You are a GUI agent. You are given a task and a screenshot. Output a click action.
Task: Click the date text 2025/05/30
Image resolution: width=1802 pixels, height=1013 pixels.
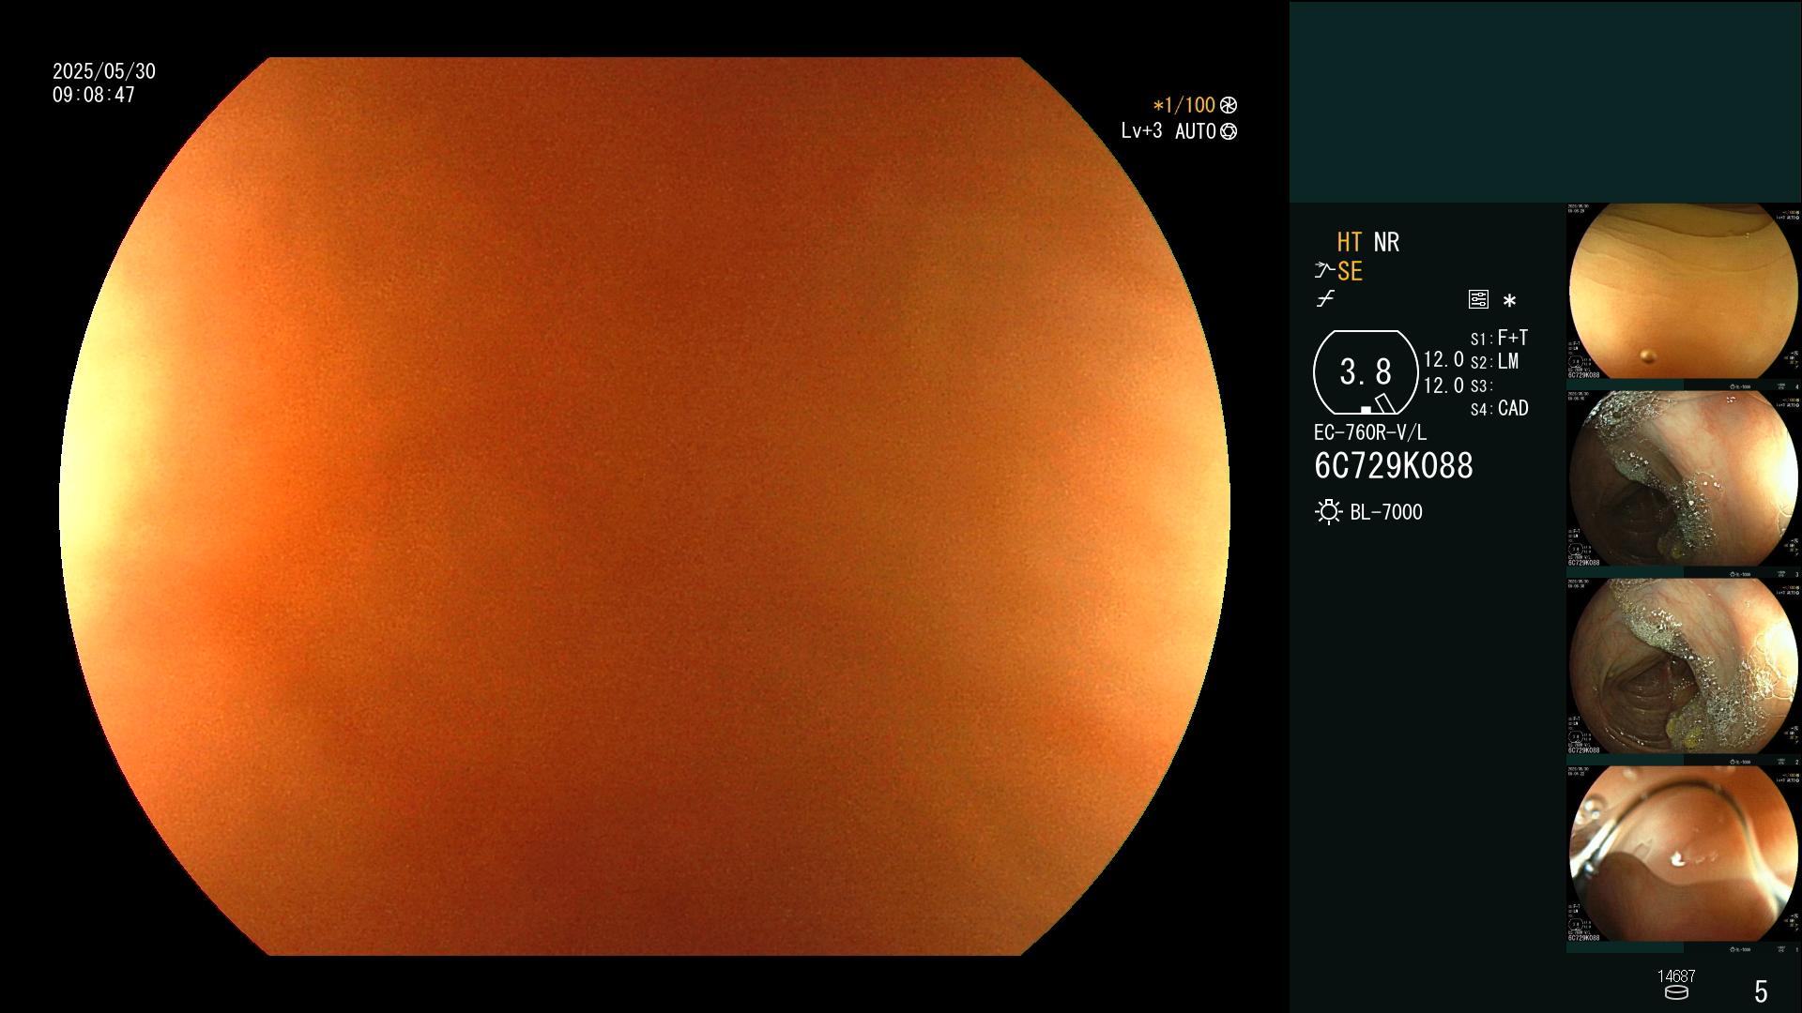coord(104,71)
